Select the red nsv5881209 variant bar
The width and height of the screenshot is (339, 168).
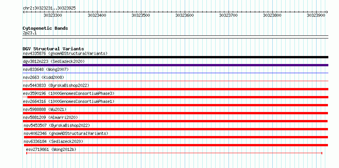click(175, 121)
